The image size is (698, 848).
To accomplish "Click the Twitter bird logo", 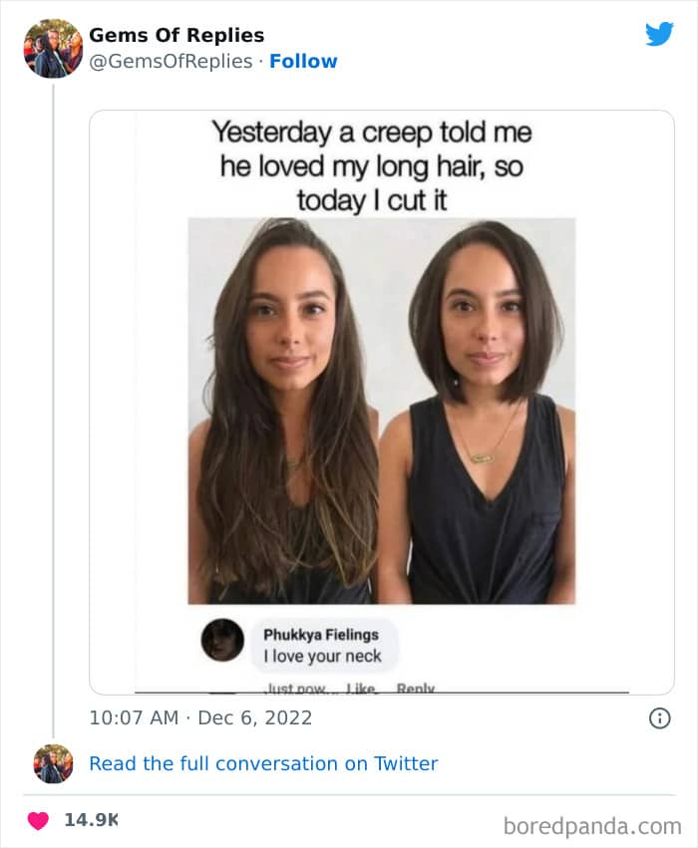I will [x=659, y=34].
